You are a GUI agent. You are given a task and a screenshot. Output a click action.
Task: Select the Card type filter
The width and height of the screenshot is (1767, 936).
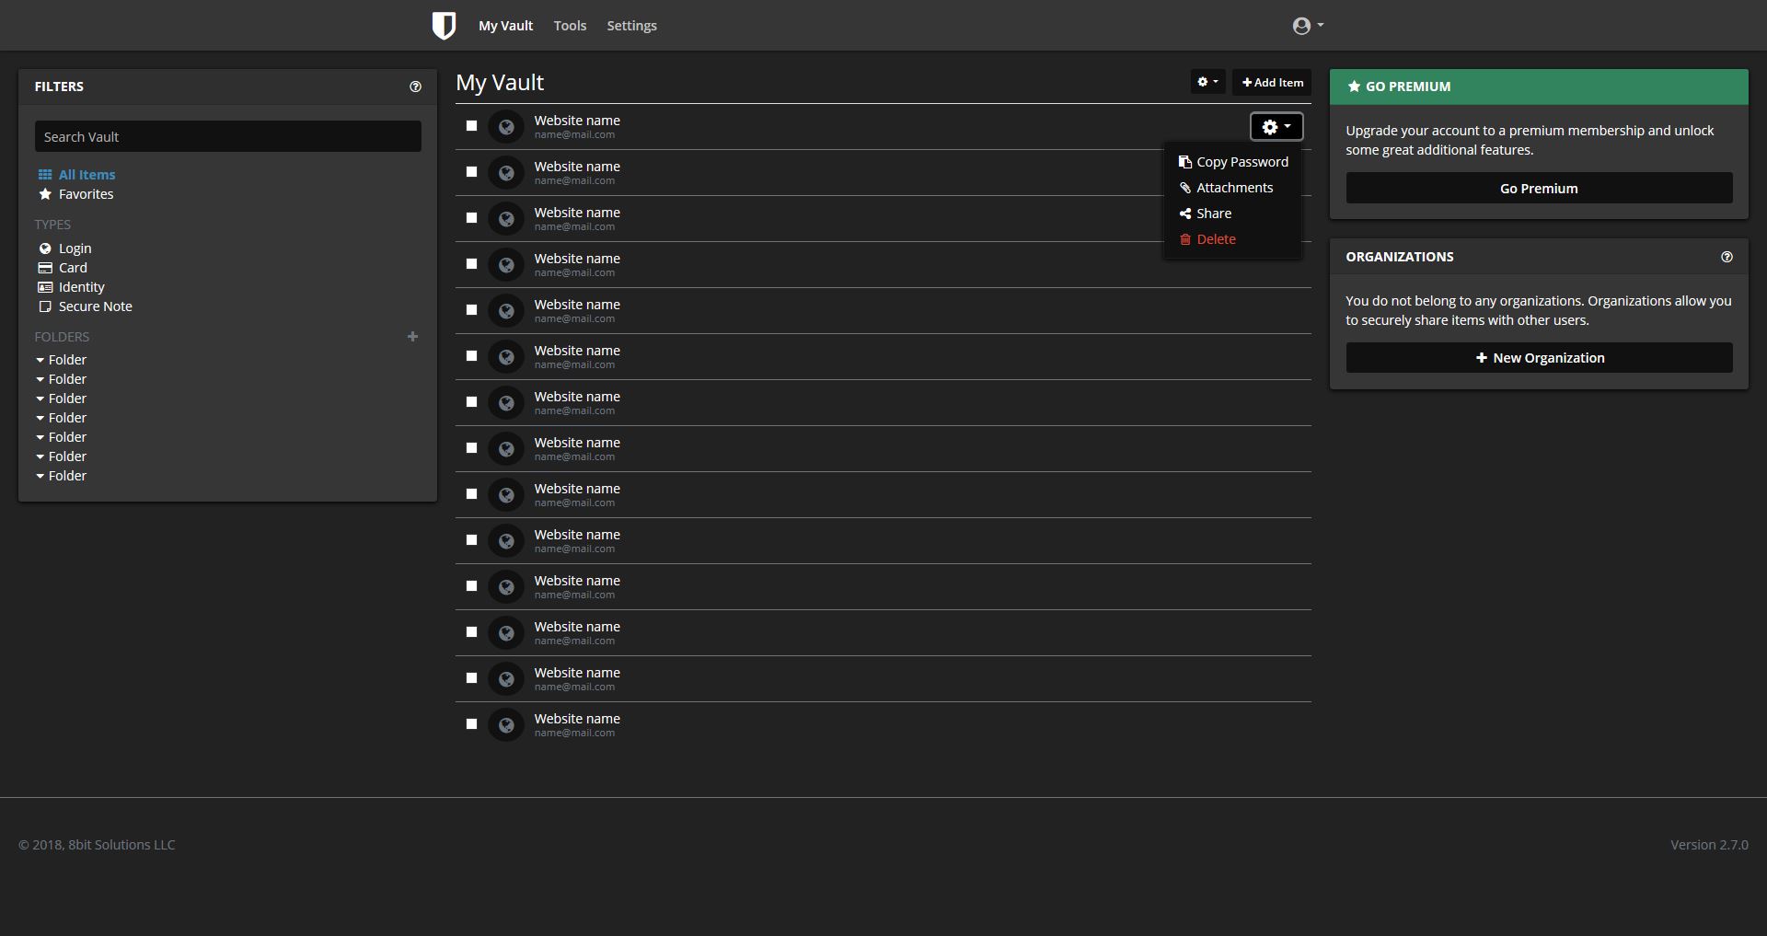[72, 267]
